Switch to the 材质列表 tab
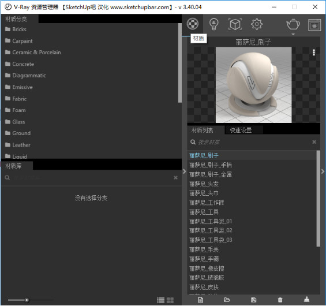The image size is (326, 306). tap(203, 130)
